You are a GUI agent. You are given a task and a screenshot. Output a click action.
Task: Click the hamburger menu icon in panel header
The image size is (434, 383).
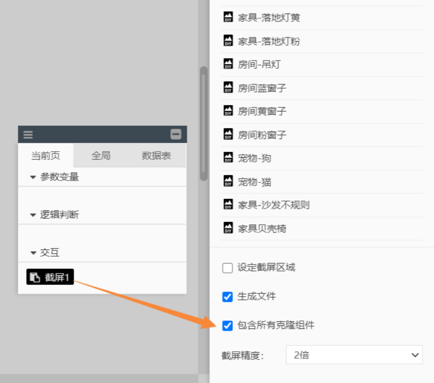click(x=28, y=135)
